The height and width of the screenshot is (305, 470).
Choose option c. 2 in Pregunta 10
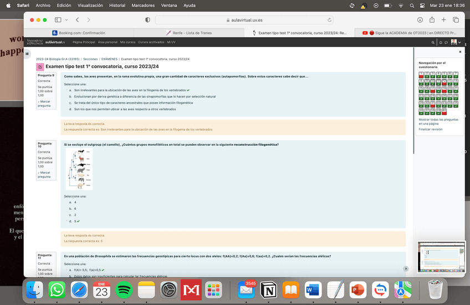(66, 215)
